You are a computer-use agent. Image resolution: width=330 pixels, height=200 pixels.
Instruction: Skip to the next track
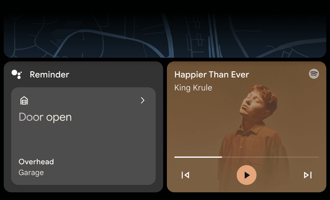click(307, 175)
